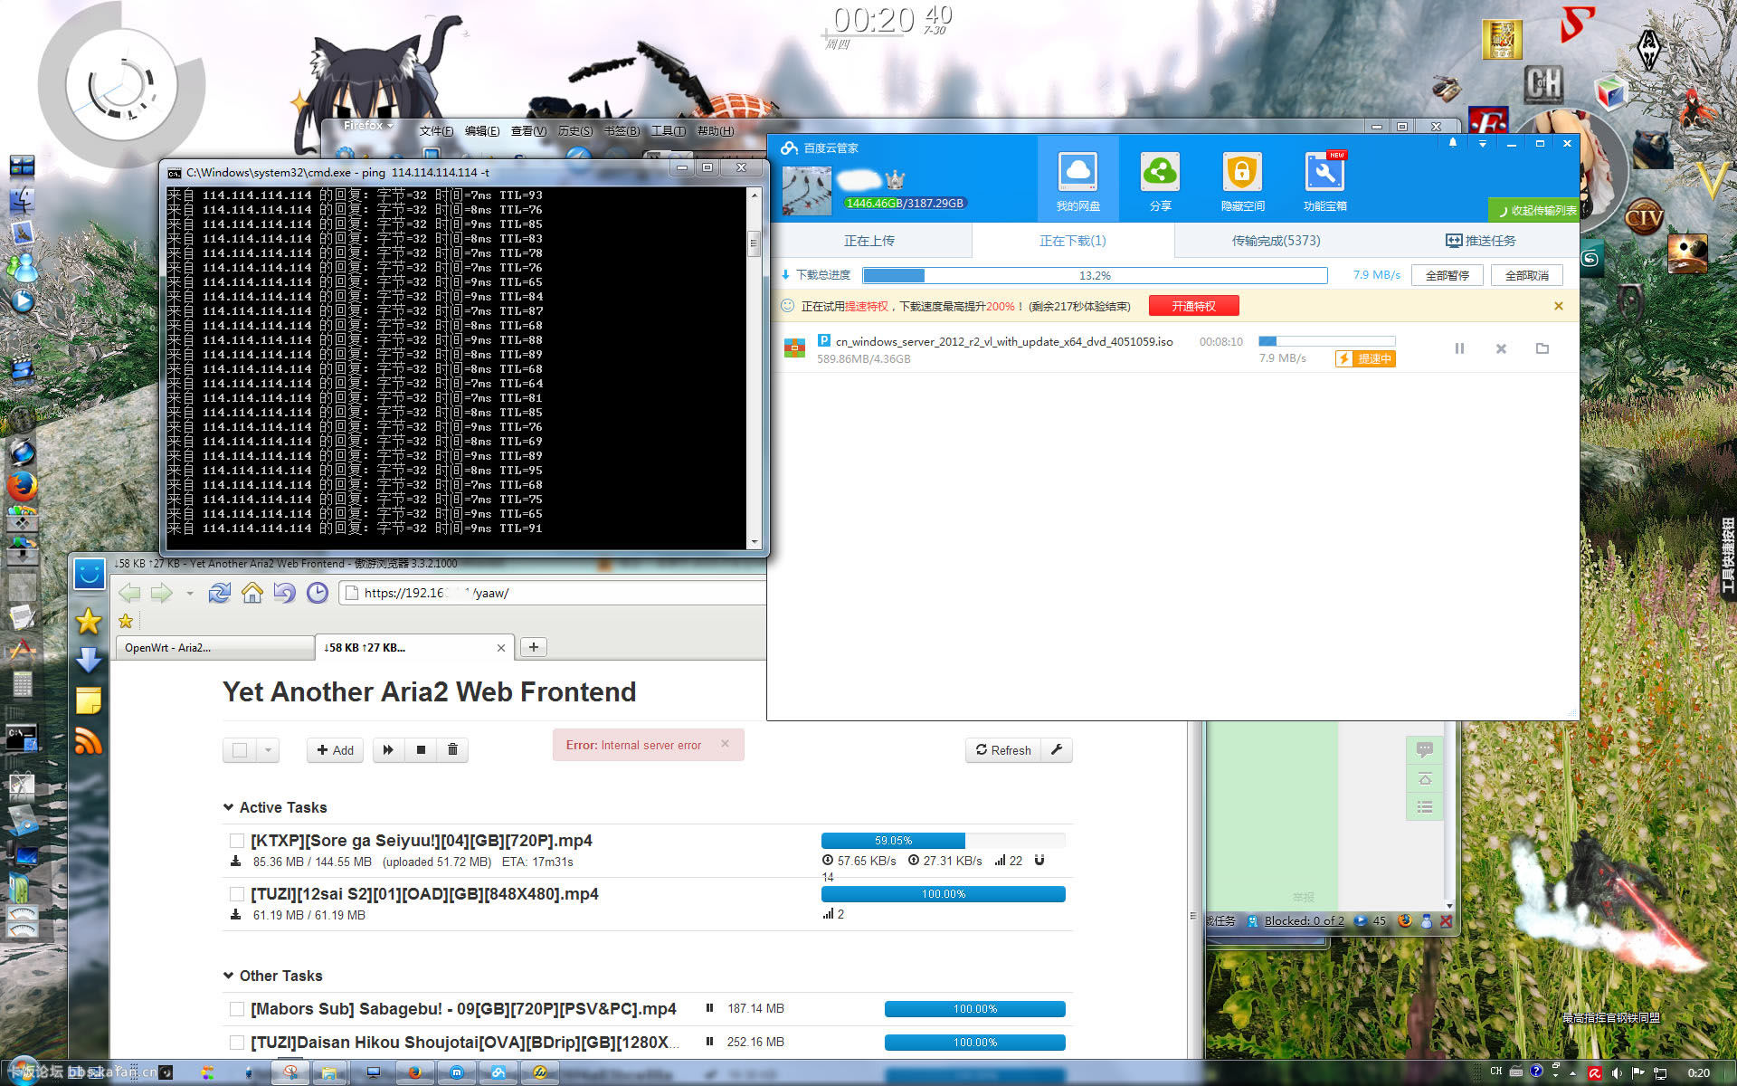1737x1086 pixels.
Task: Go forward in Maxthon browser
Action: pyautogui.click(x=161, y=593)
